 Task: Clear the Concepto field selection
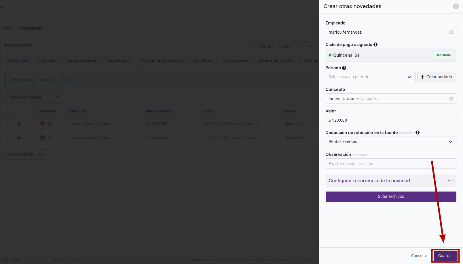click(x=451, y=99)
